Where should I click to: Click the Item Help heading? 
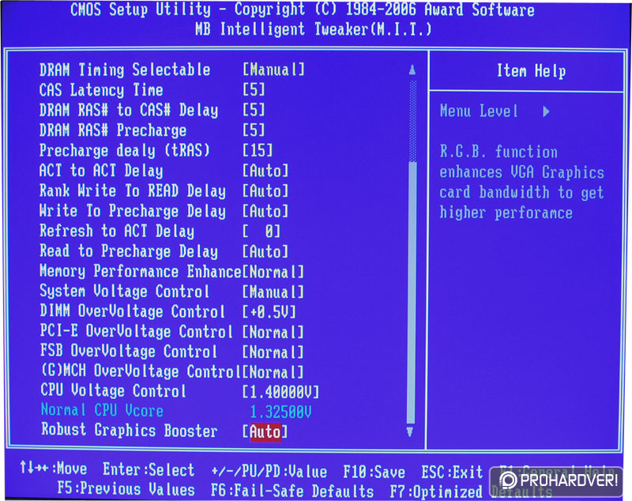pos(531,71)
